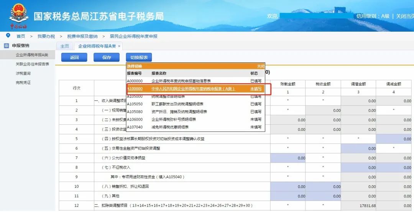Click the 调增金额 column header
This screenshot has width=414, height=212.
358,84
